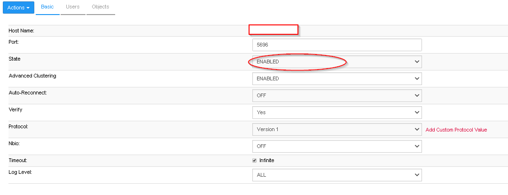Open the Actions dropdown button
The height and width of the screenshot is (195, 508).
click(x=19, y=8)
